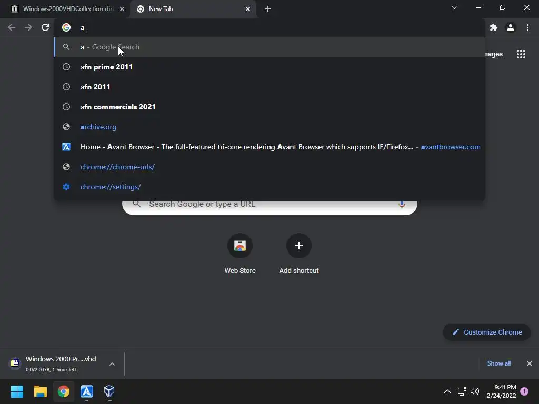
Task: Click the browser back arrow
Action: click(12, 27)
